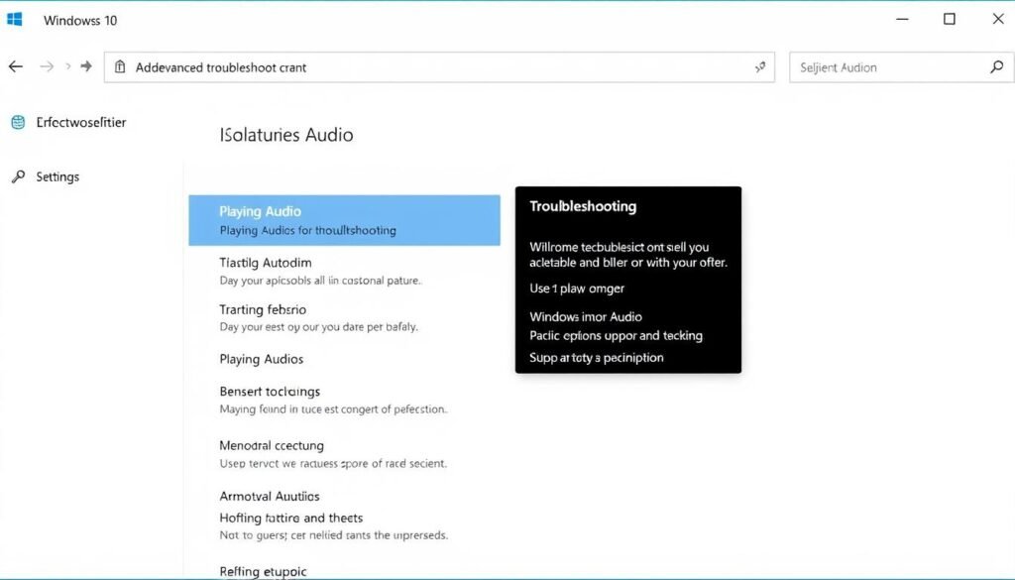The width and height of the screenshot is (1015, 580).
Task: Open Erfectwoselfitier in the sidebar
Action: point(81,122)
